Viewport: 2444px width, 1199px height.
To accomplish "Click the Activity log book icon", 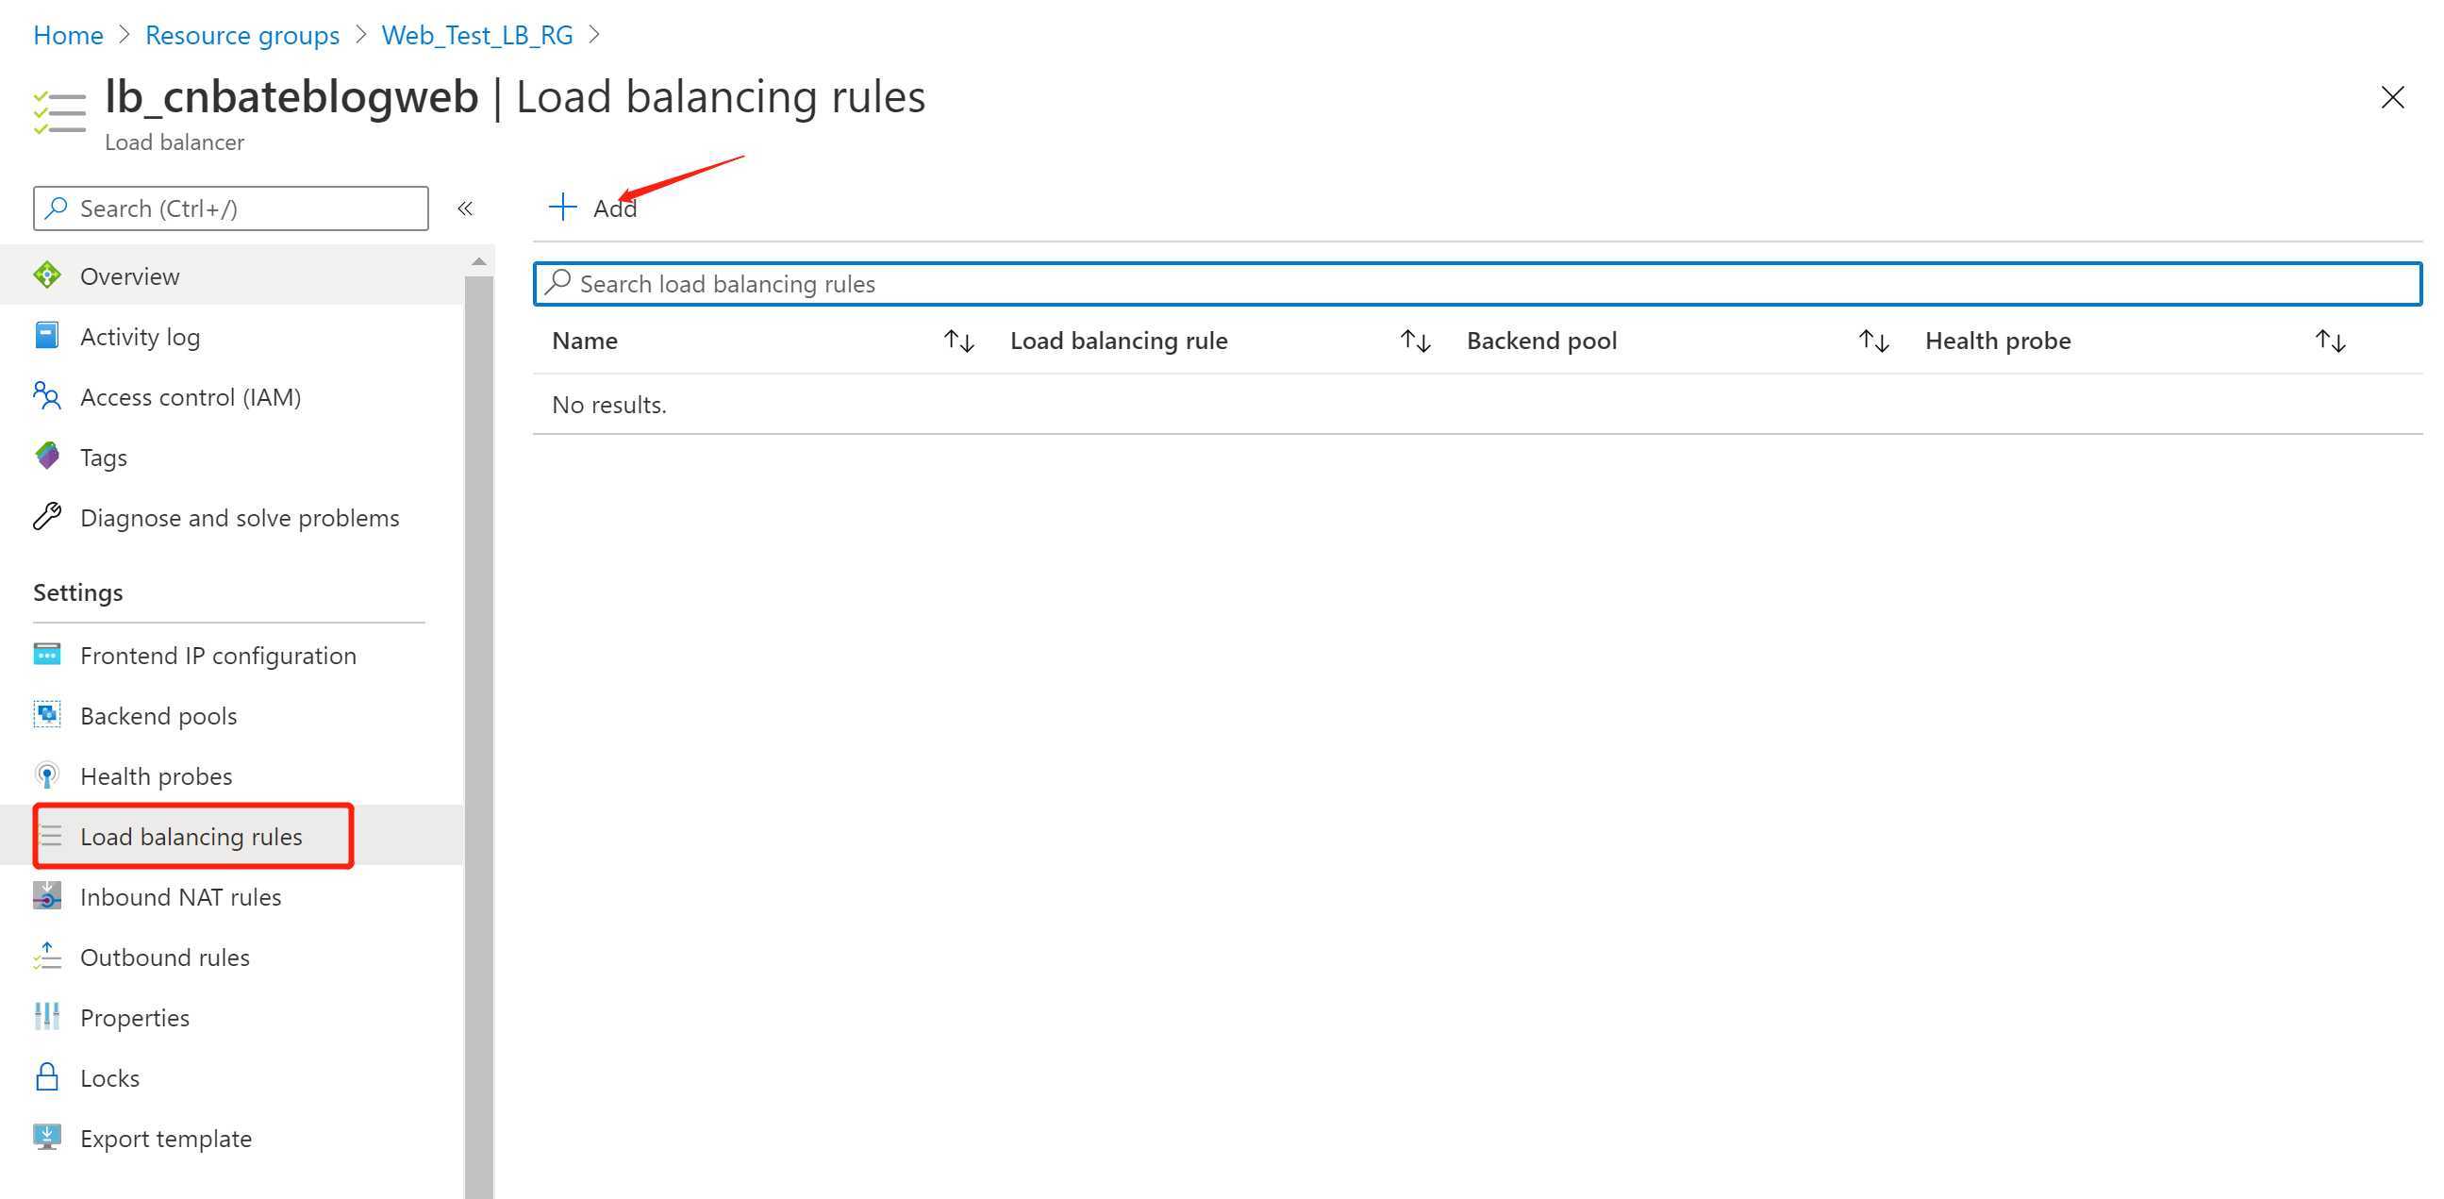I will click(46, 336).
